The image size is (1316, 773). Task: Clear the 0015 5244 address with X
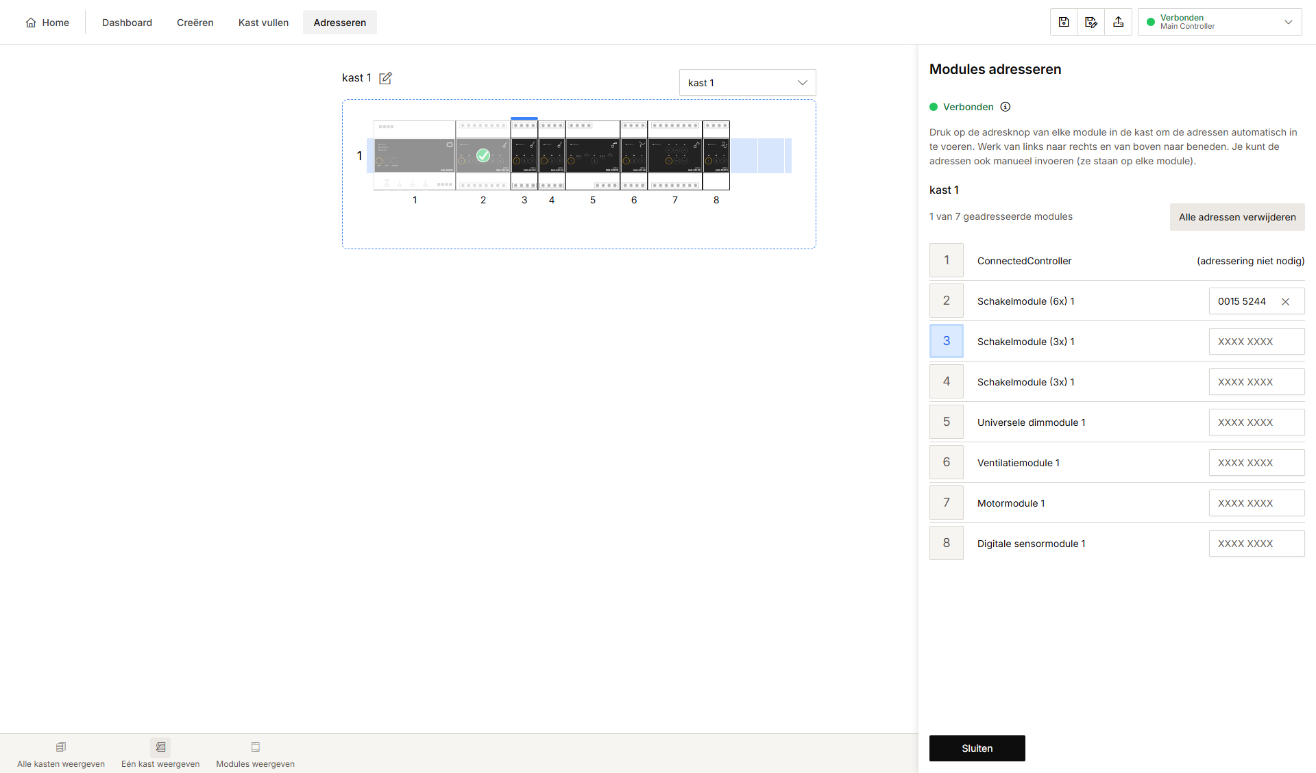[1286, 301]
